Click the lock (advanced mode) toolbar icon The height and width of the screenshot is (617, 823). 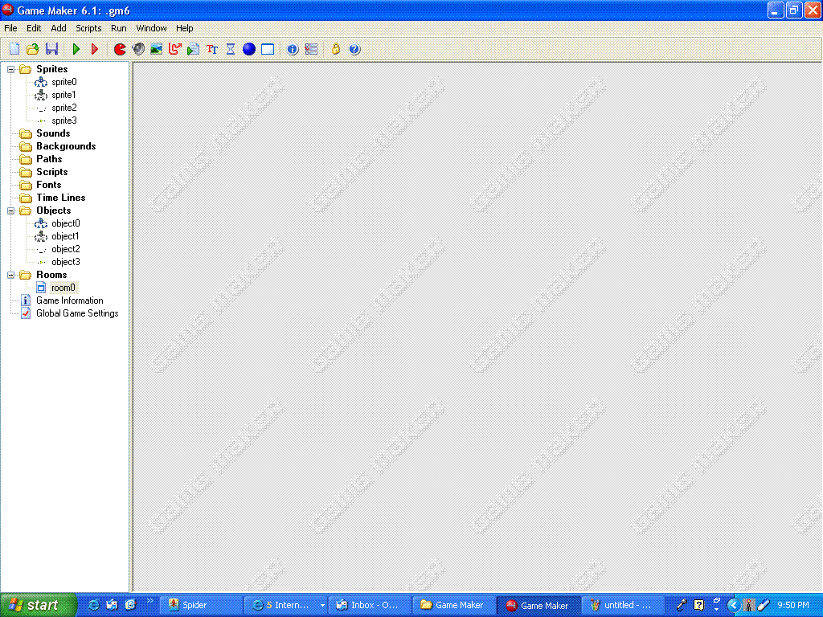[336, 49]
